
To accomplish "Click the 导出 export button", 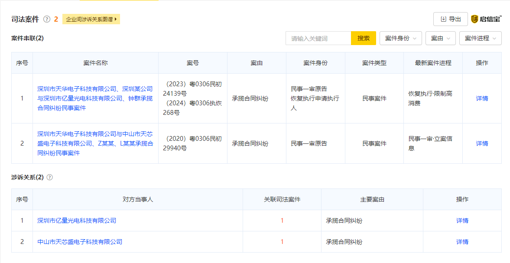I will coord(450,19).
